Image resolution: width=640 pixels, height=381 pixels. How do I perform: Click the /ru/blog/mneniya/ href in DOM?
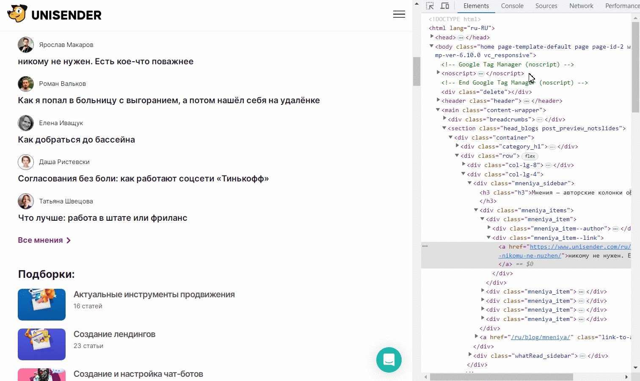tap(541, 337)
